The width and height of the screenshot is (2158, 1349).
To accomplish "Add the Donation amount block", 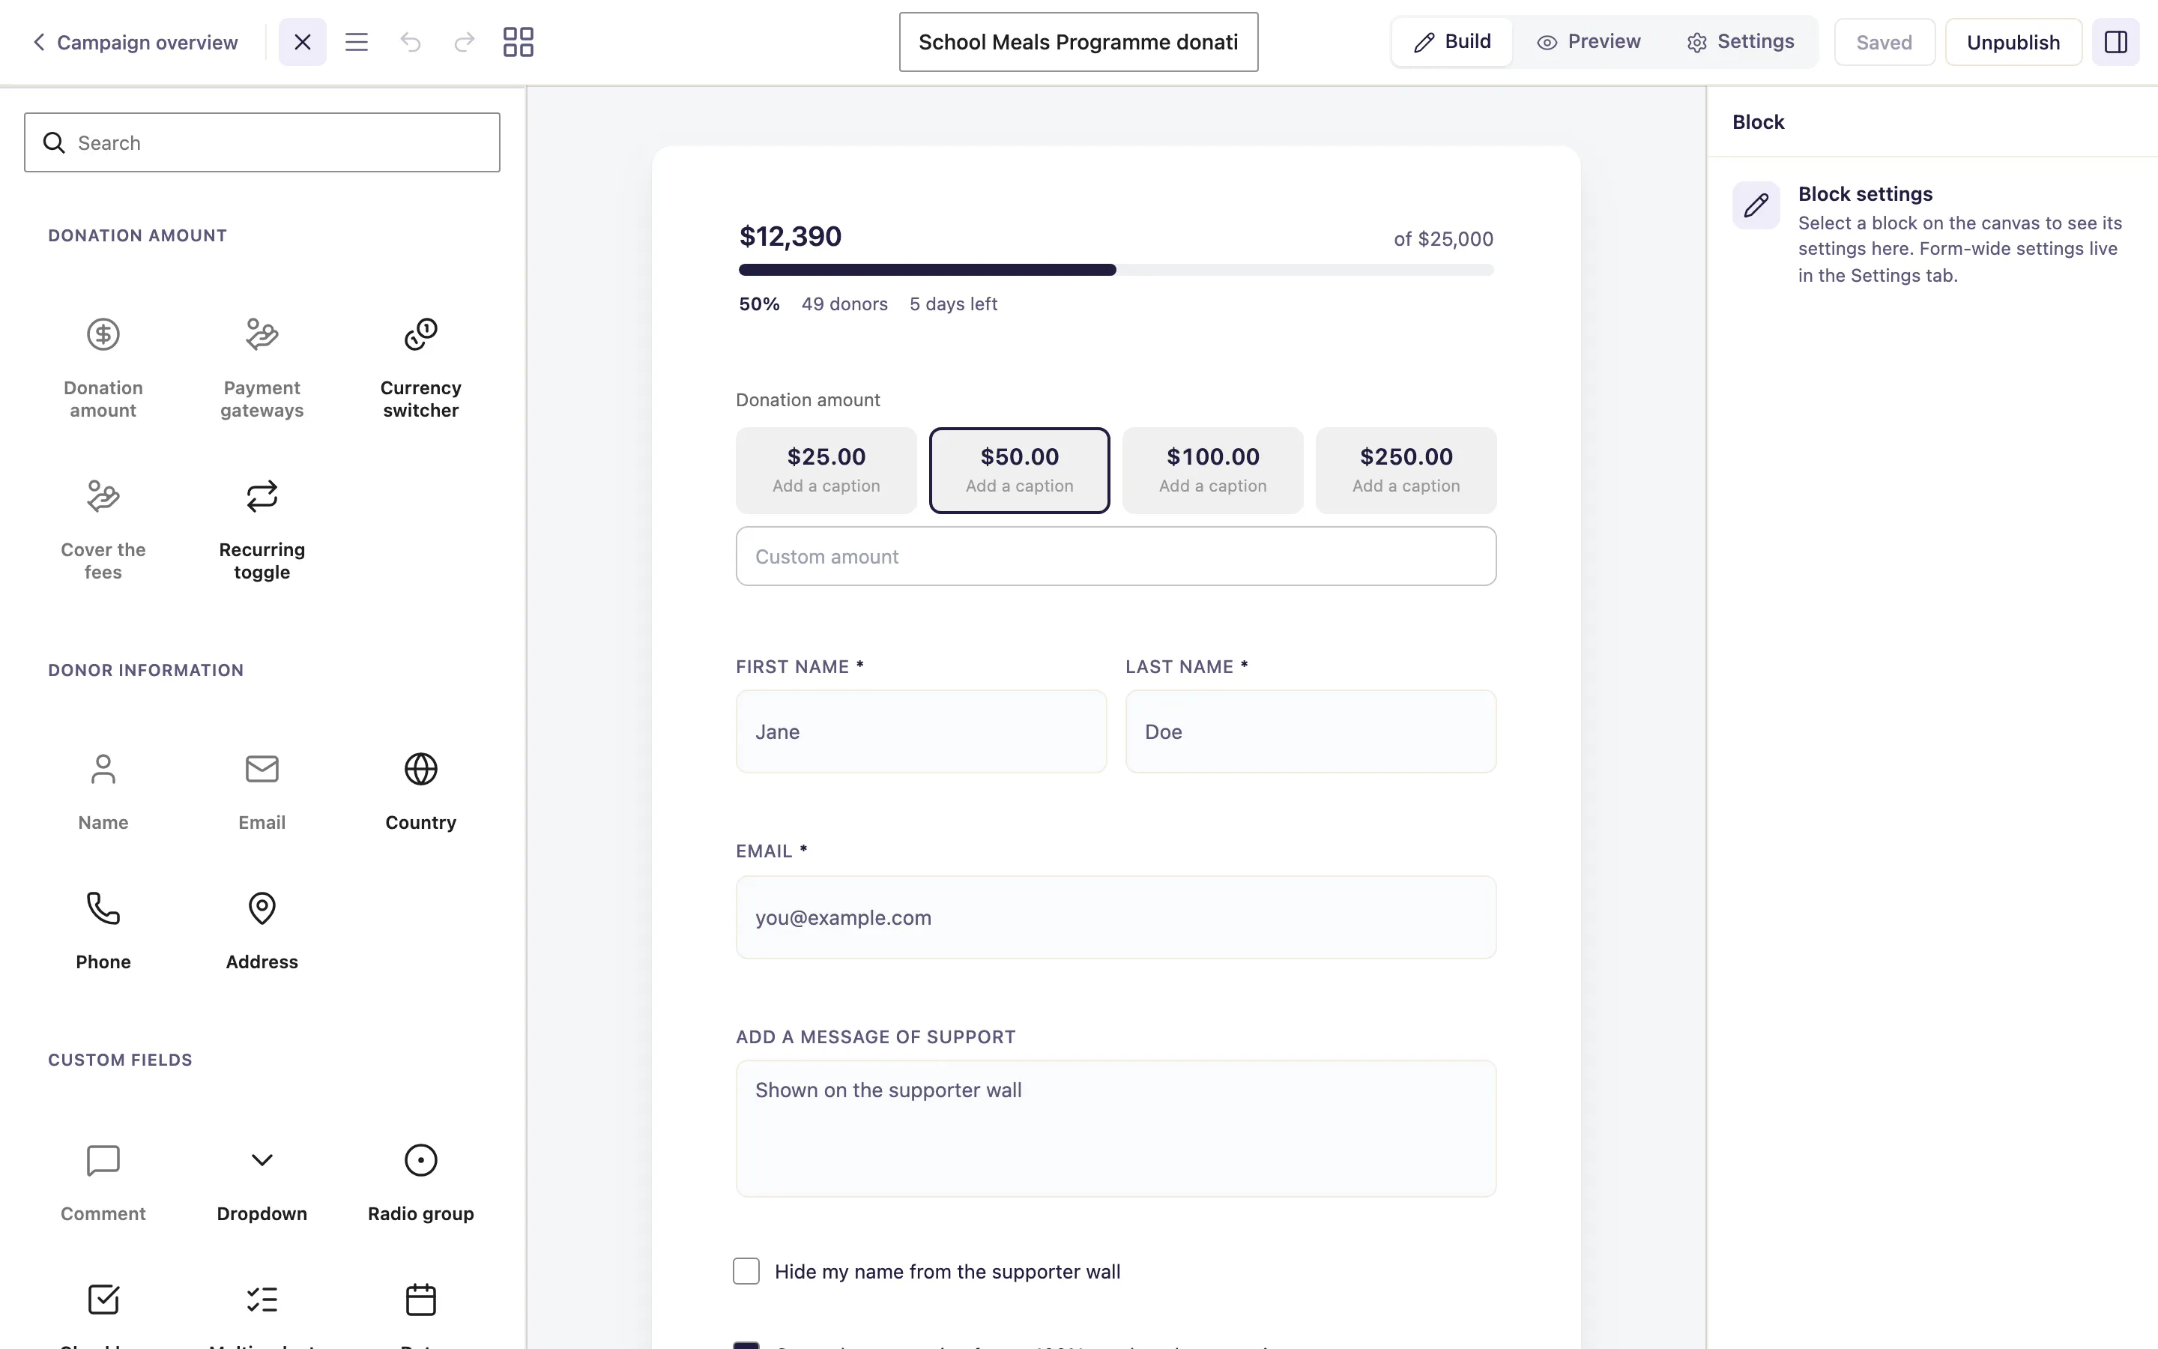I will [103, 367].
